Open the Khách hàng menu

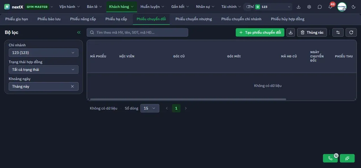tap(122, 7)
